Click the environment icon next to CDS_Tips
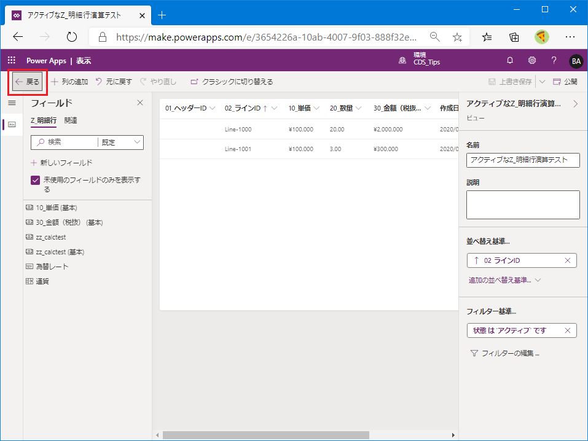This screenshot has width=588, height=441. click(x=402, y=60)
